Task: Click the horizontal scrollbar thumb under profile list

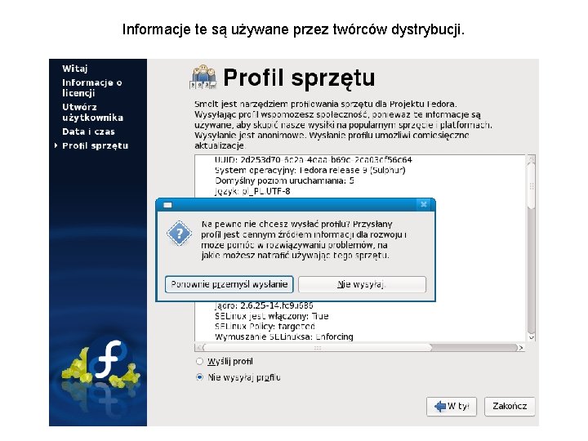Action: 317,348
